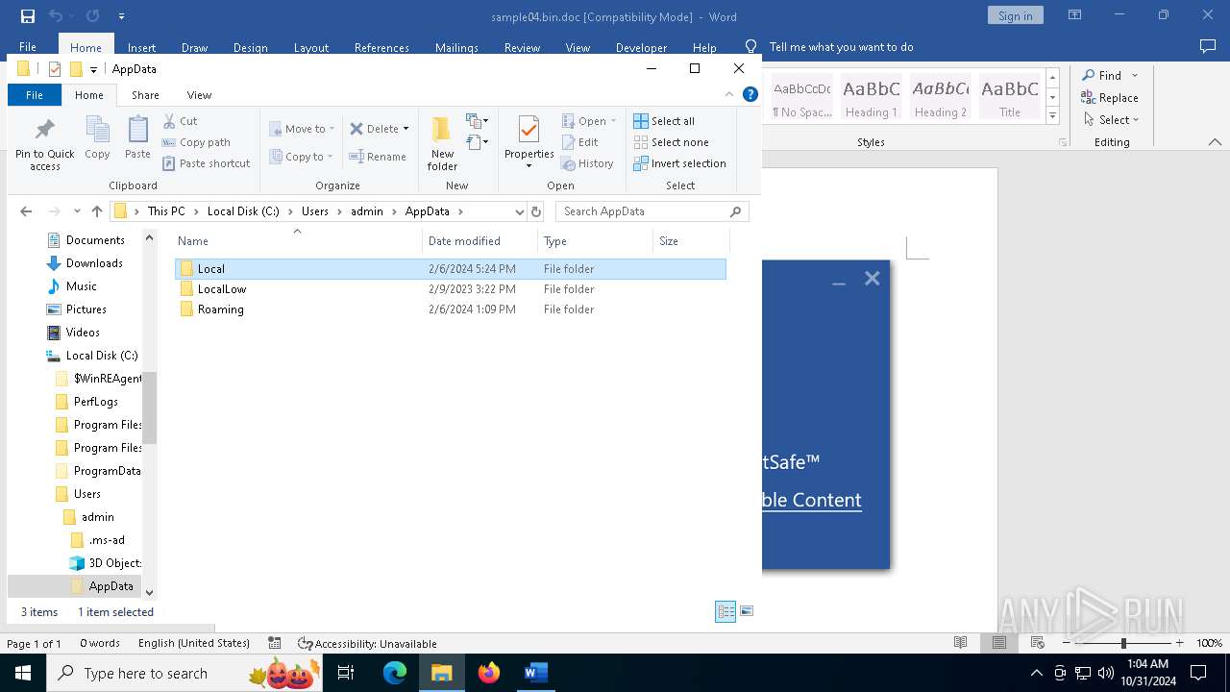Expand the Delete dropdown arrow
The width and height of the screenshot is (1230, 692).
[x=406, y=129]
